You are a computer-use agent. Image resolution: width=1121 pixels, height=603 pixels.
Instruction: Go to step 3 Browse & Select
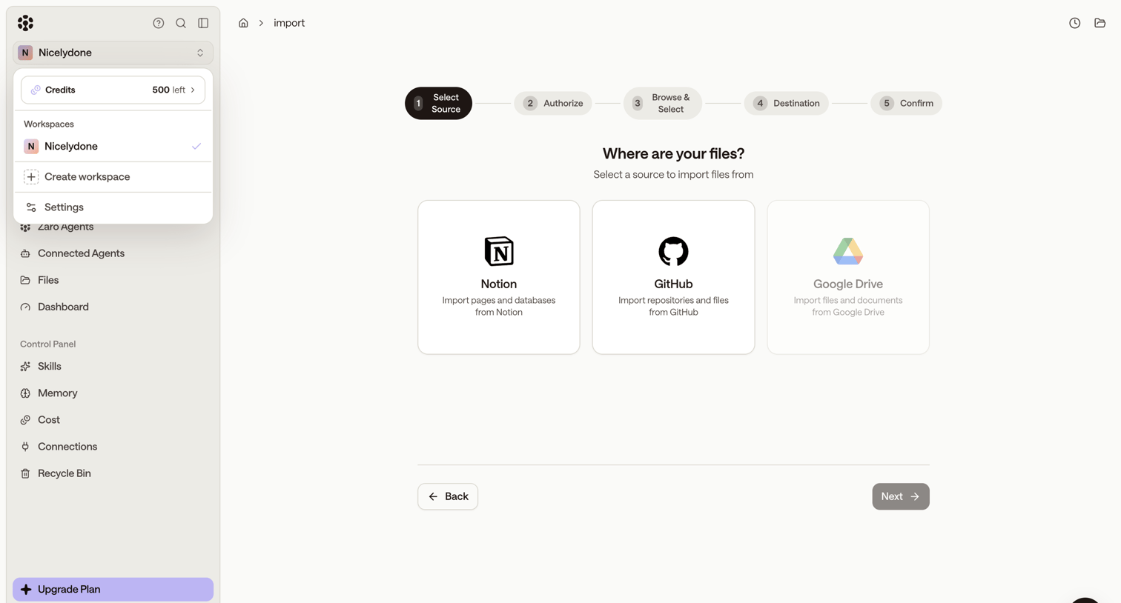[x=663, y=103]
